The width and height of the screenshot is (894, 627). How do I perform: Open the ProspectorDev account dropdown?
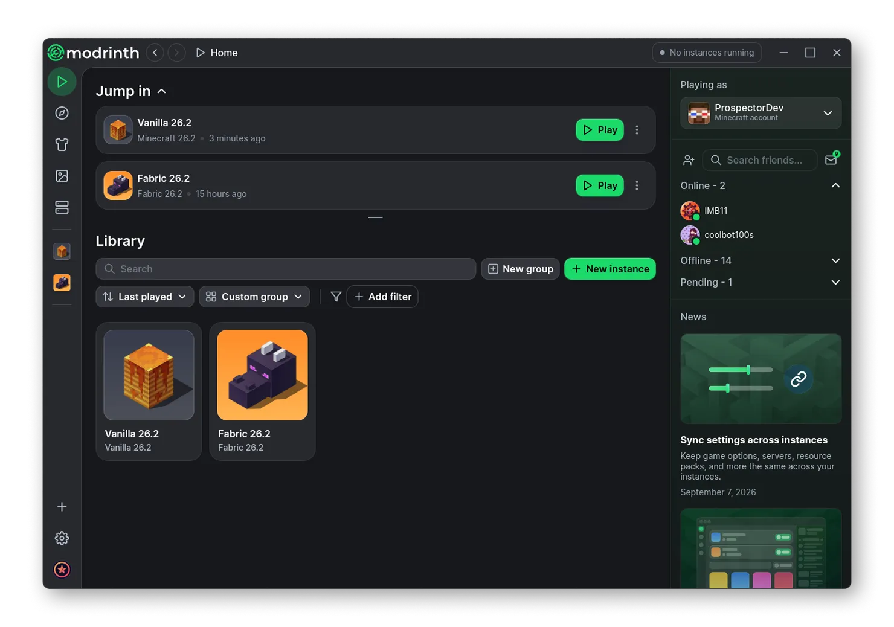761,113
